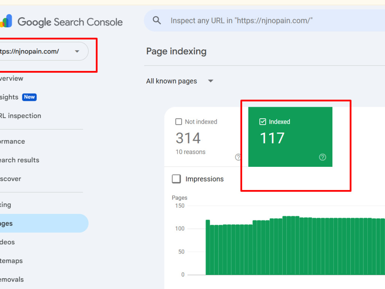Screen dimensions: 385x289
Task: Open URL inspection in the sidebar
Action: pos(20,116)
